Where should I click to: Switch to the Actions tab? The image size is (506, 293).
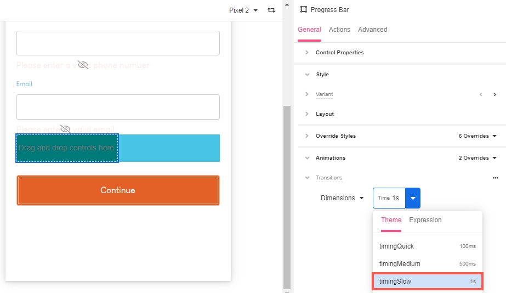(339, 30)
